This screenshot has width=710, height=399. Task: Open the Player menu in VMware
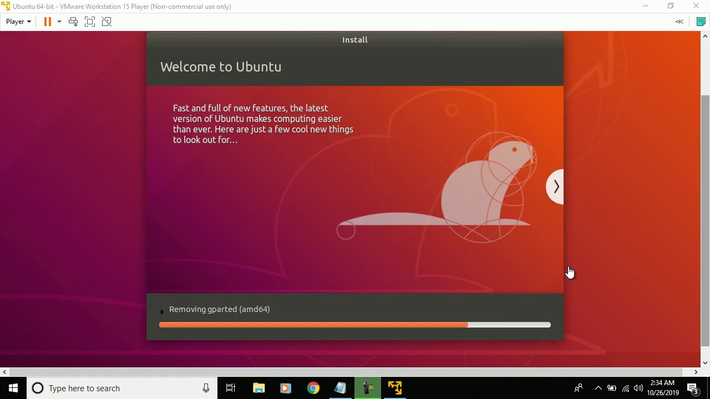click(18, 22)
